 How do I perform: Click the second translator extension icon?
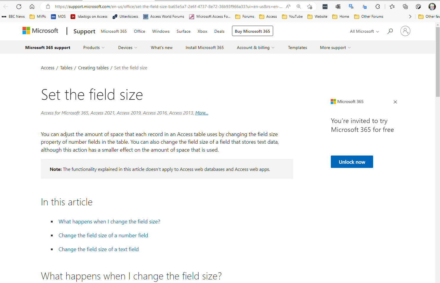click(x=365, y=6)
